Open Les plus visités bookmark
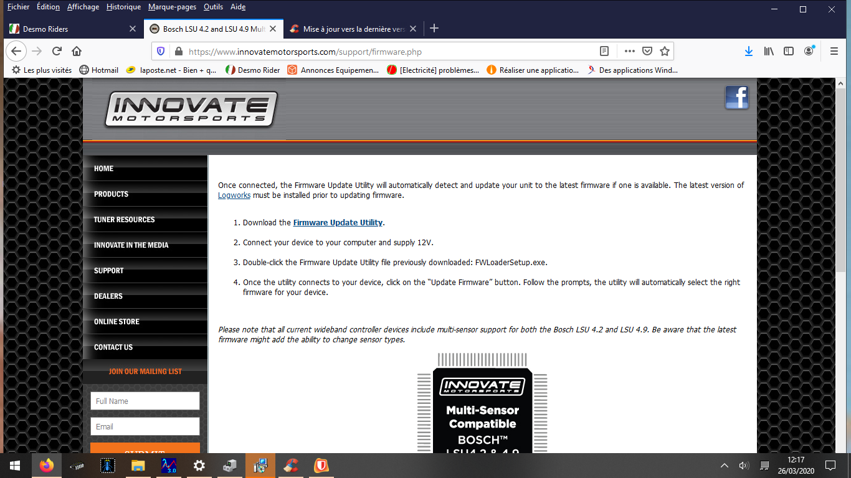Screen dimensions: 851x478 click(42, 70)
